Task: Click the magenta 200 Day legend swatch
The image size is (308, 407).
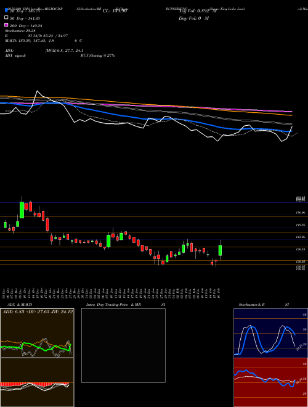Action: point(6,25)
